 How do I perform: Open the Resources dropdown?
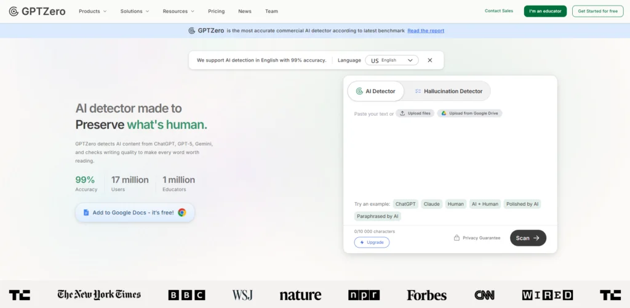tap(178, 11)
